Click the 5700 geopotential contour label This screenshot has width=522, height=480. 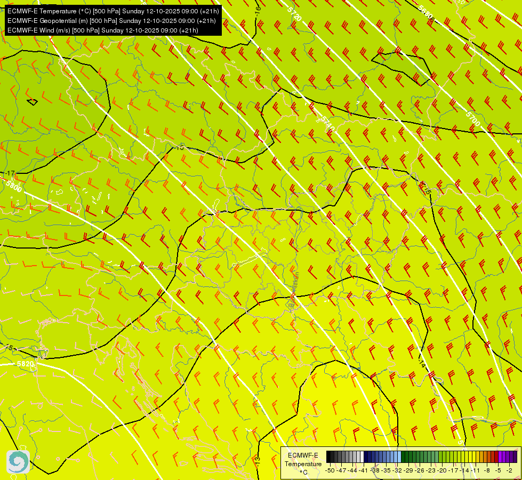473,118
